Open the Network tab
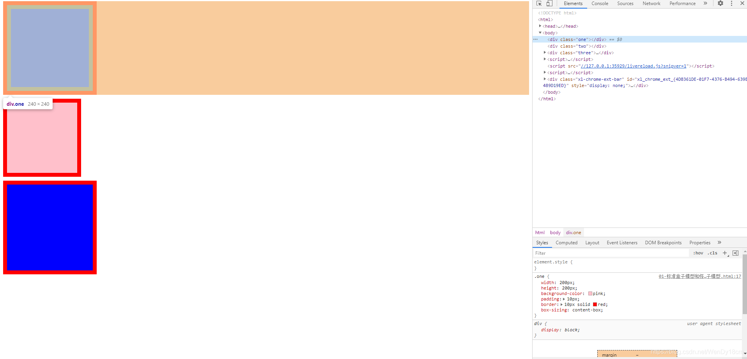This screenshot has width=747, height=359. [651, 4]
